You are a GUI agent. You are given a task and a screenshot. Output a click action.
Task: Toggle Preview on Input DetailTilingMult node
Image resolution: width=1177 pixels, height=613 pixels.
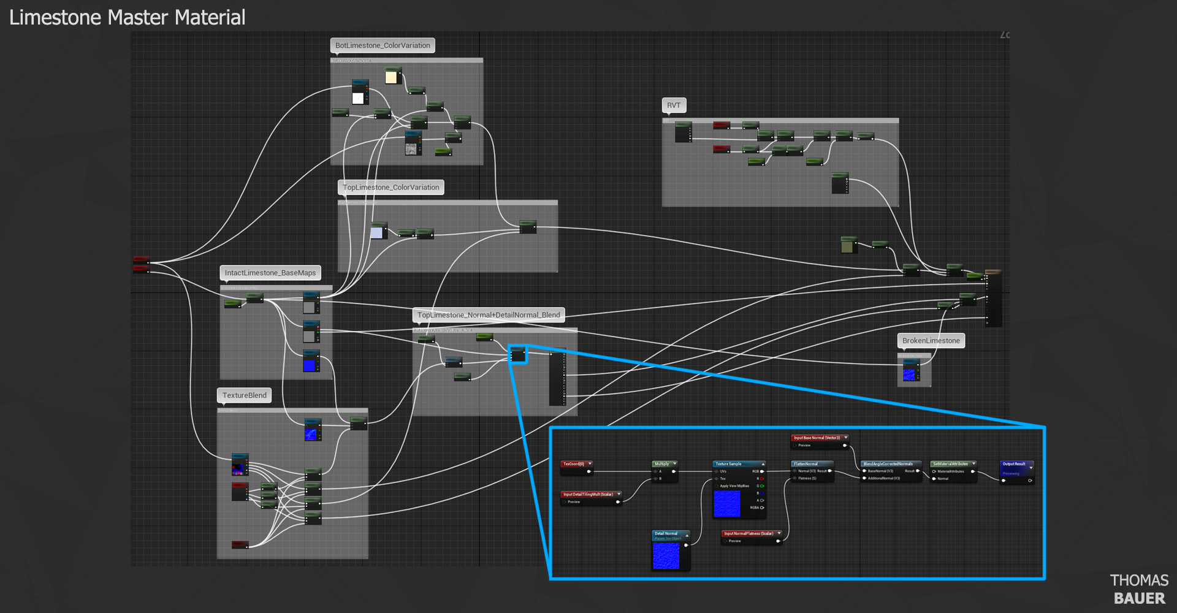tap(565, 502)
